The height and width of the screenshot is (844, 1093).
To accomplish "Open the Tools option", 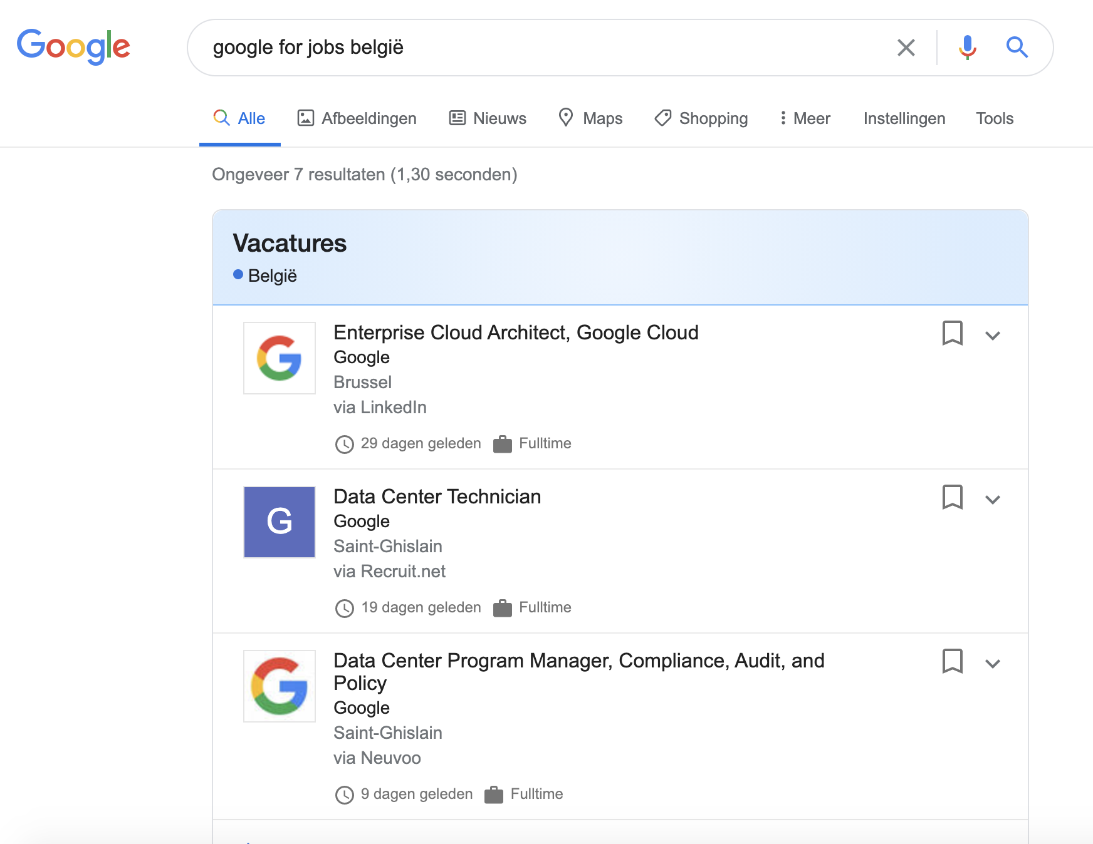I will pyautogui.click(x=995, y=118).
